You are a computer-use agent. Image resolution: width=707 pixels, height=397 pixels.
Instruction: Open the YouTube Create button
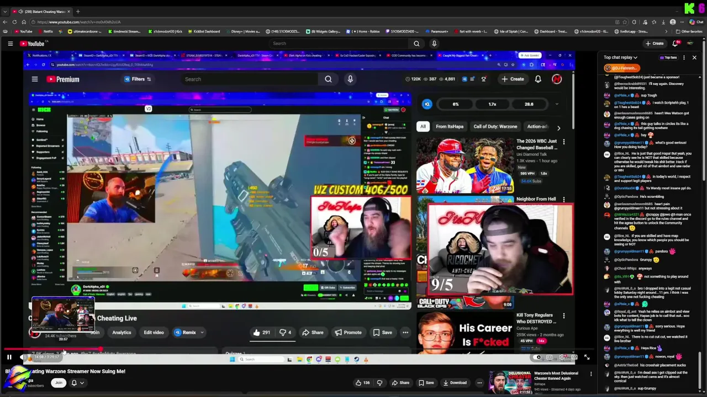(655, 44)
